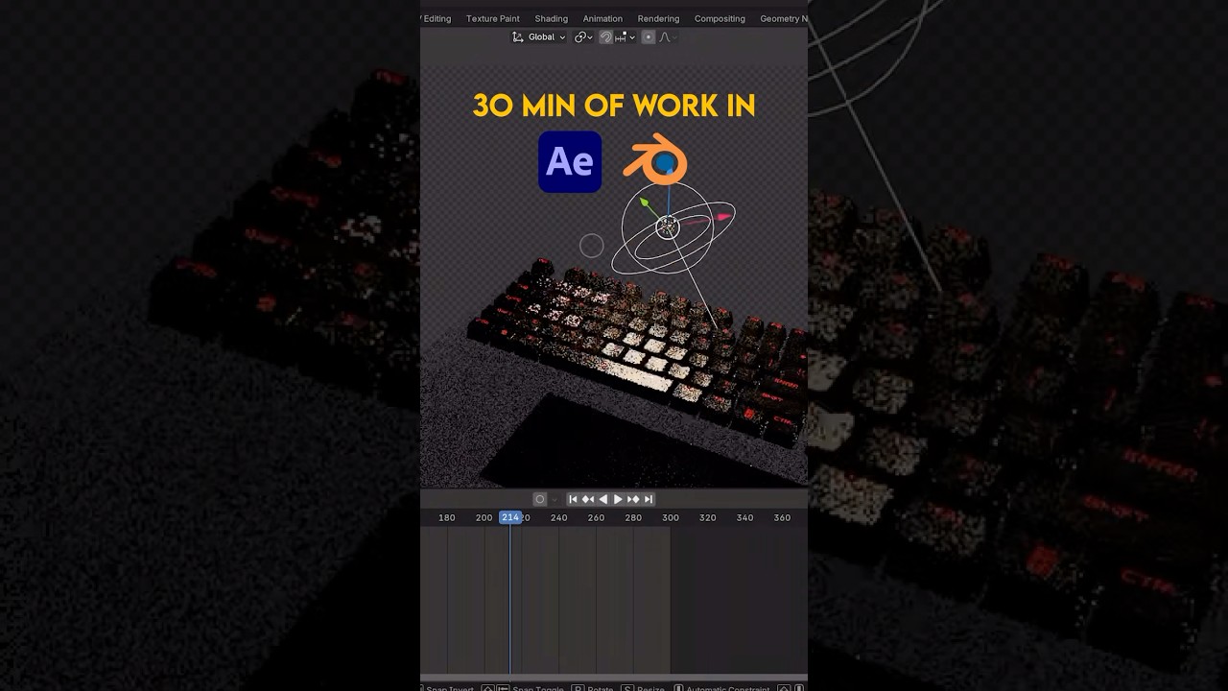
Task: Click frame 200 on the timeline ruler
Action: point(484,517)
